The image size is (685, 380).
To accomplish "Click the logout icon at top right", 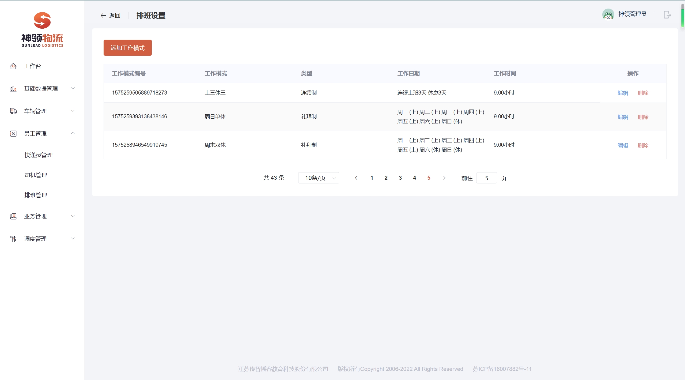I will coord(667,14).
